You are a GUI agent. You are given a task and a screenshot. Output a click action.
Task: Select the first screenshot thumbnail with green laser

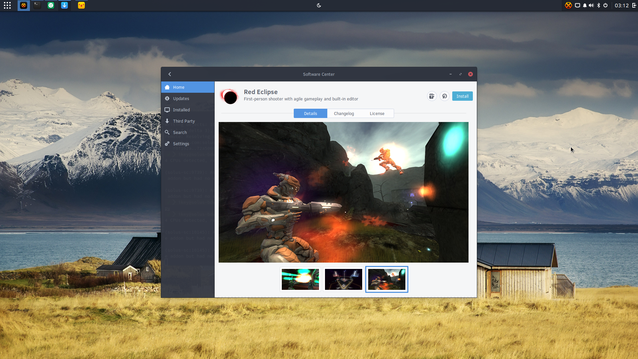(x=300, y=279)
